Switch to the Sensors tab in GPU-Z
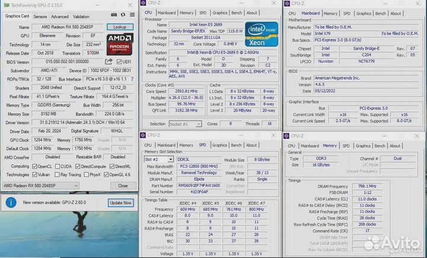Screen dimensions: 427x258 click(40, 17)
